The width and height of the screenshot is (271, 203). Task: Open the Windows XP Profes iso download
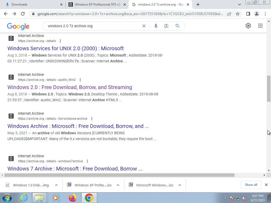click(89, 185)
